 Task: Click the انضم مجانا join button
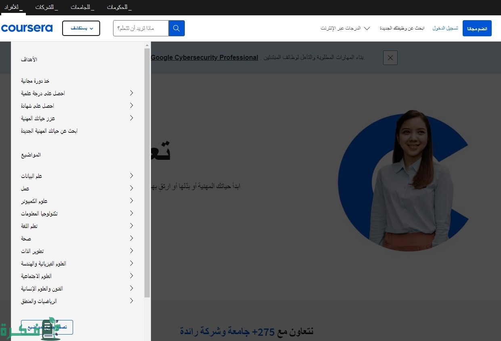coord(477,29)
